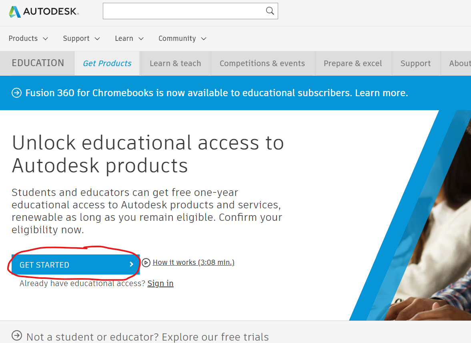Viewport: 471px width, 343px height.
Task: Expand the Learn dropdown menu
Action: (x=129, y=38)
